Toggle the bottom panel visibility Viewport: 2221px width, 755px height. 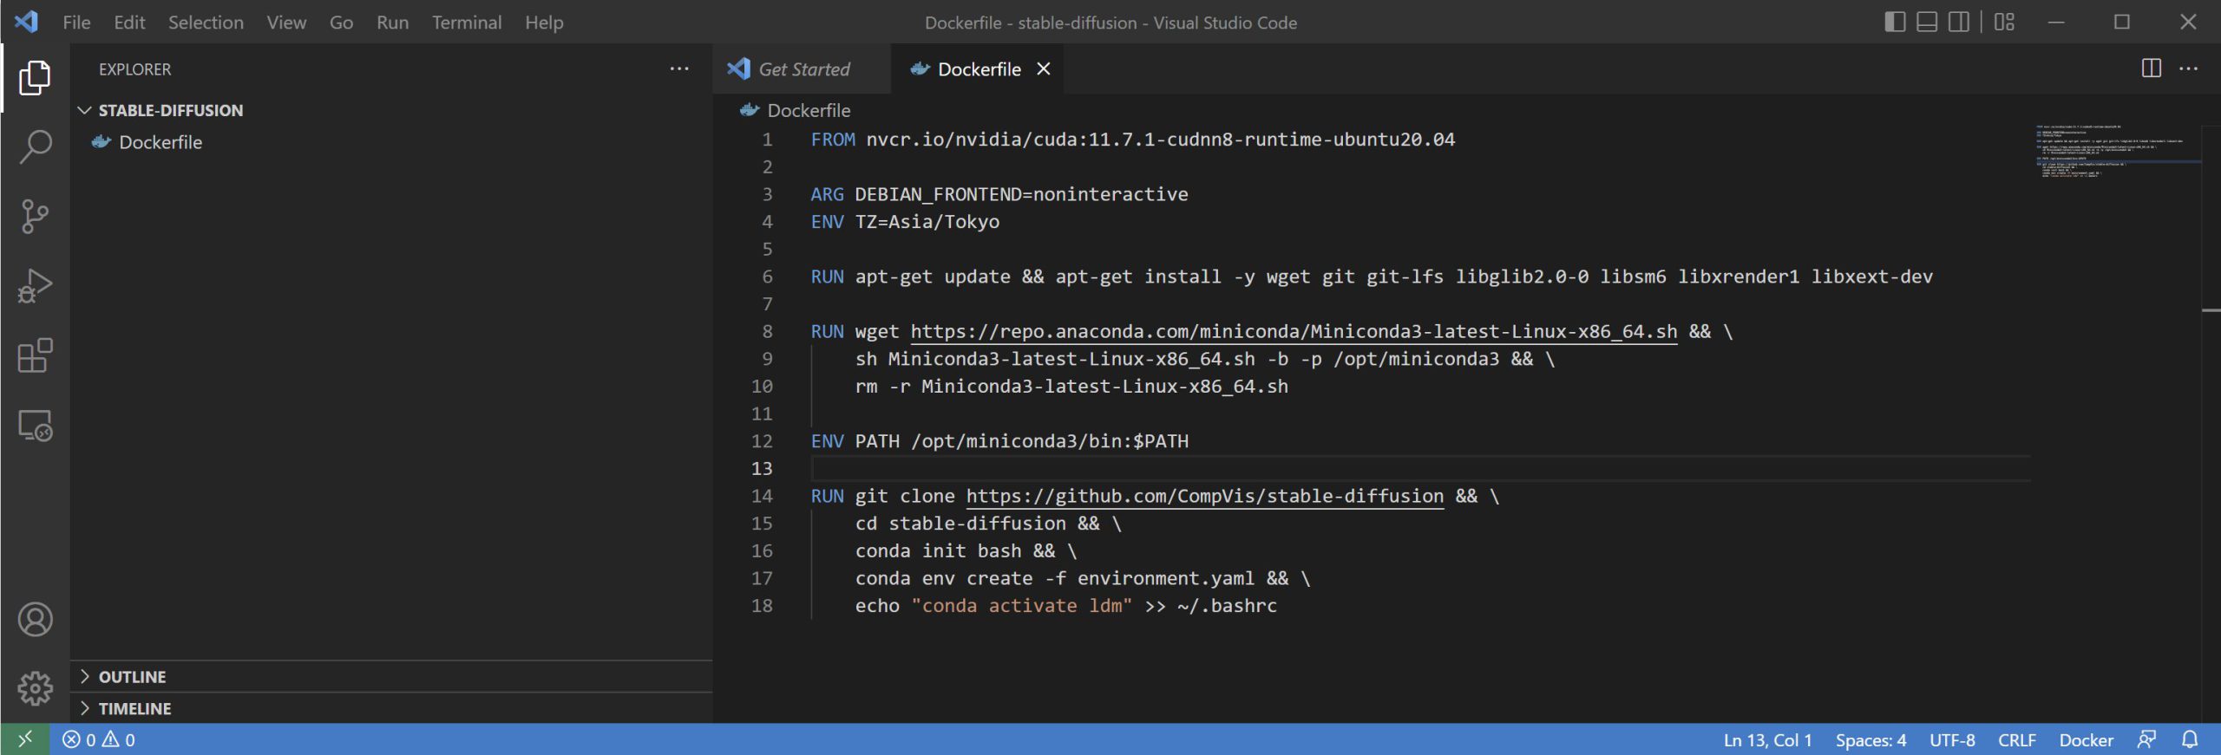click(1927, 22)
